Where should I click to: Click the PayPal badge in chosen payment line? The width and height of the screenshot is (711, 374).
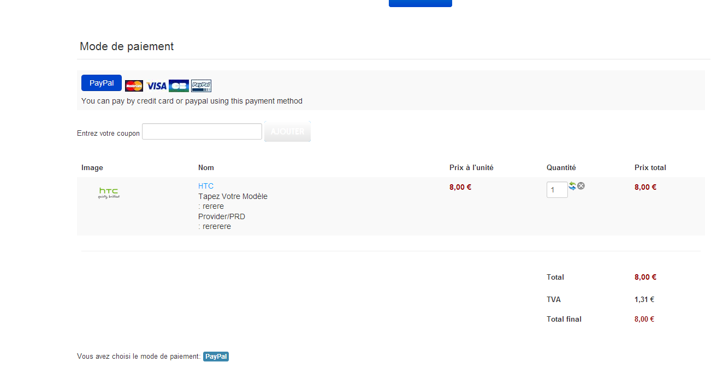pyautogui.click(x=216, y=357)
